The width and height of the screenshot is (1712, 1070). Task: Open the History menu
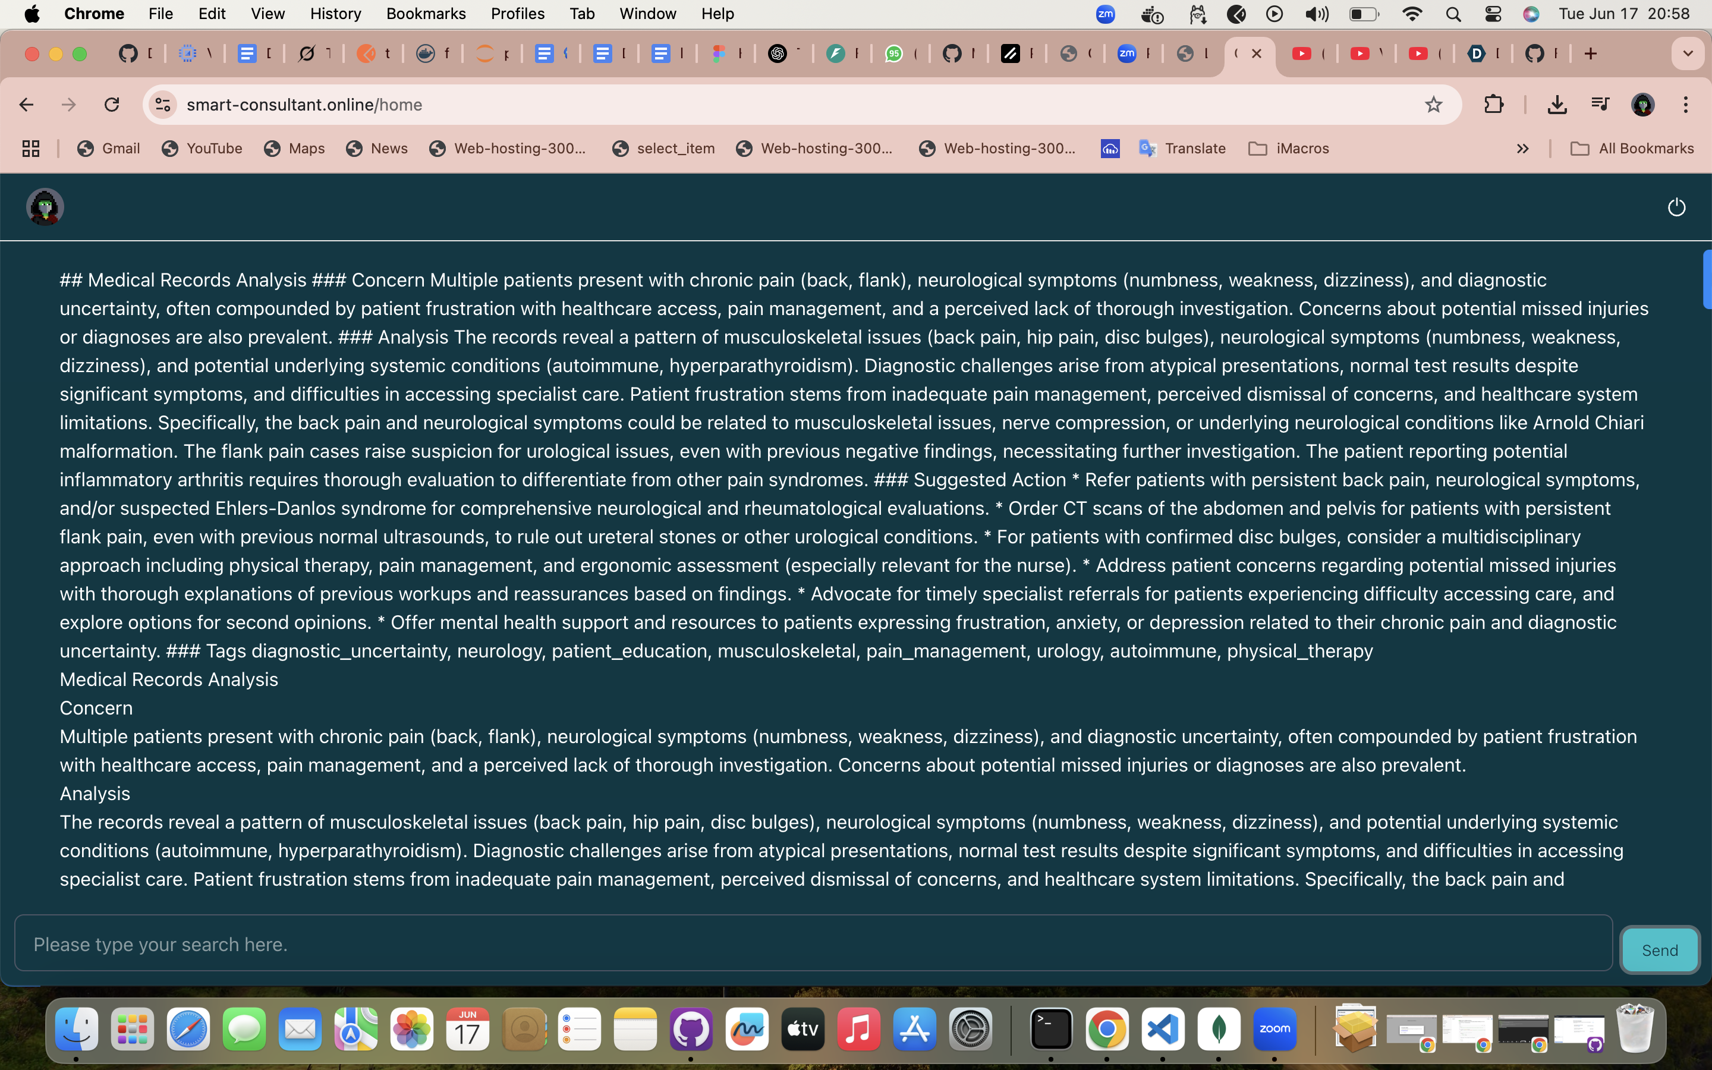pos(335,14)
